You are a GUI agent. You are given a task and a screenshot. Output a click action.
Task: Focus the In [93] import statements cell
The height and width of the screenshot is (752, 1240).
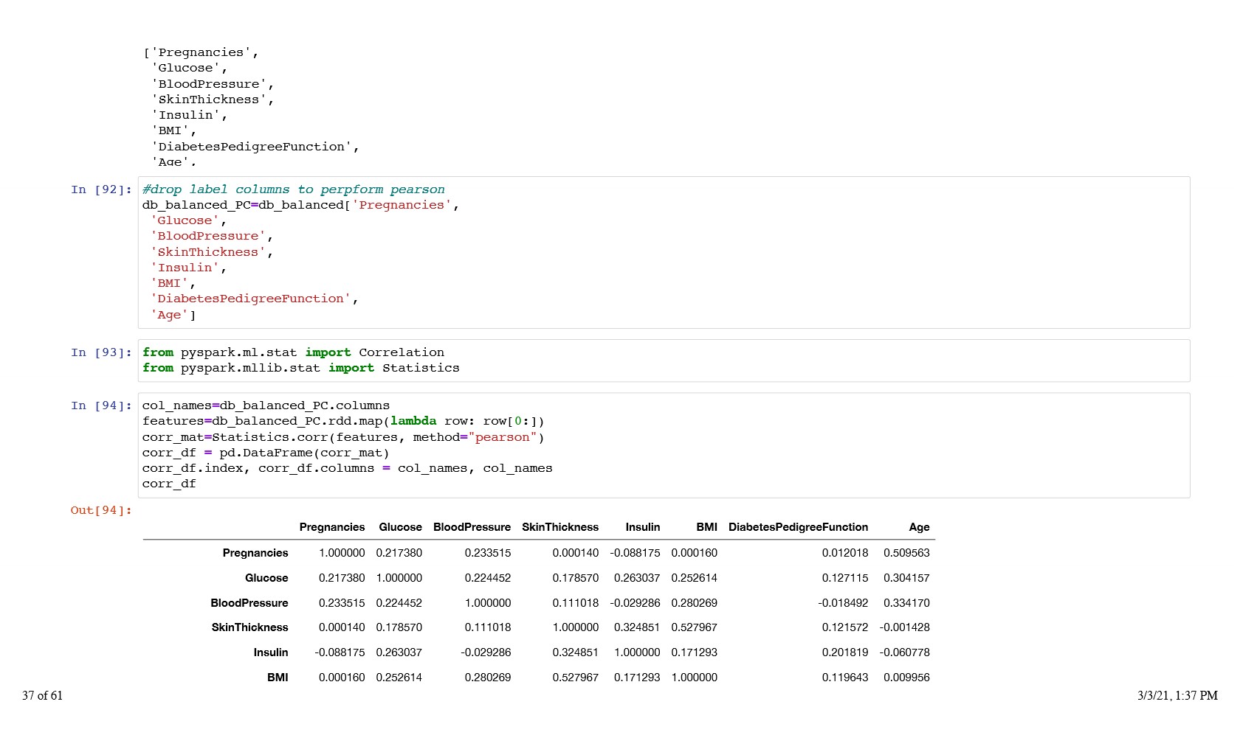click(663, 361)
